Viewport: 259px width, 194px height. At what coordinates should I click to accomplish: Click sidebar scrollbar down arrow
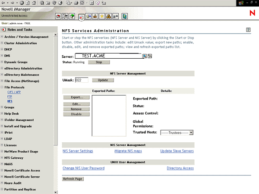point(56,192)
